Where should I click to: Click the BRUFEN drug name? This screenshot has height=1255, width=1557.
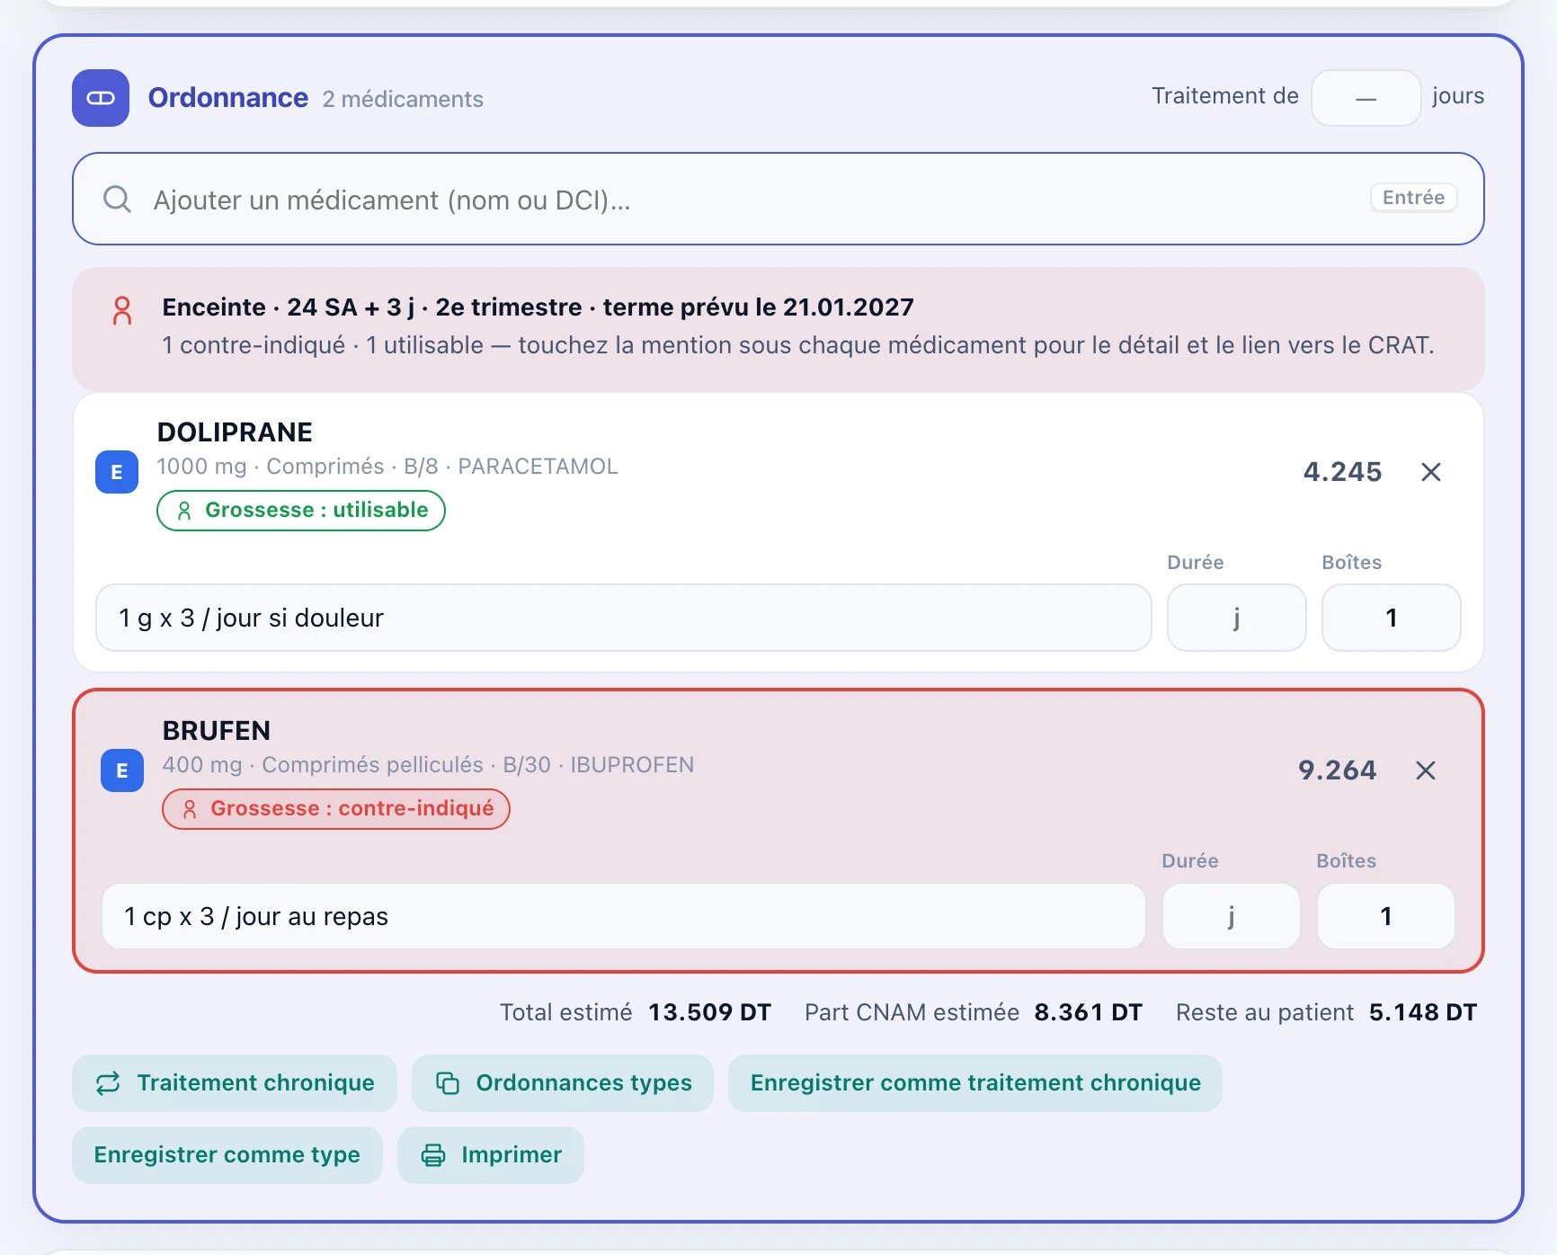coord(217,731)
